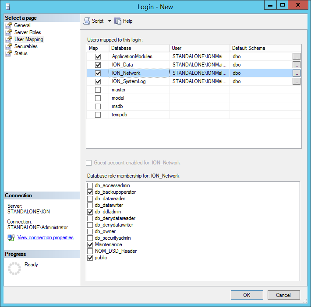Screen dimensions: 311x307
Task: Uncheck the Maintenance role
Action: pos(90,244)
